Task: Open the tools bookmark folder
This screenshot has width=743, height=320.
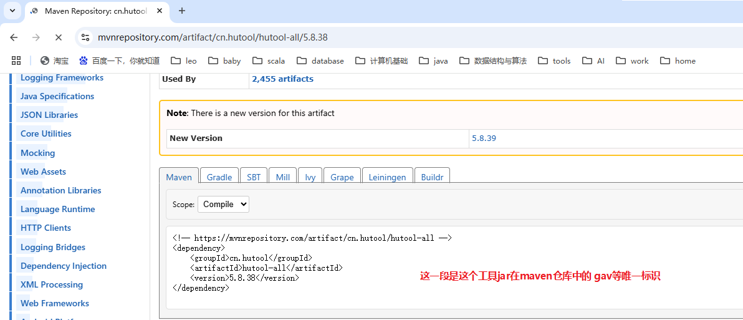Action: (x=554, y=61)
